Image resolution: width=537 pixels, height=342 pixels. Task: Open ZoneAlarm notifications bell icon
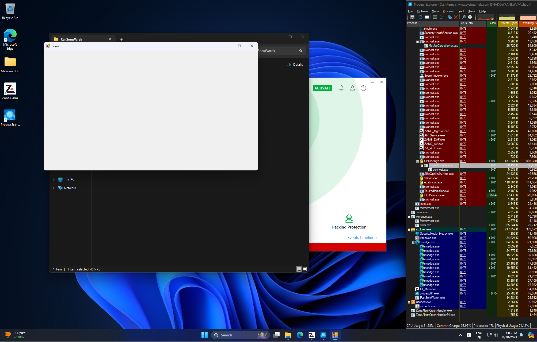(341, 88)
